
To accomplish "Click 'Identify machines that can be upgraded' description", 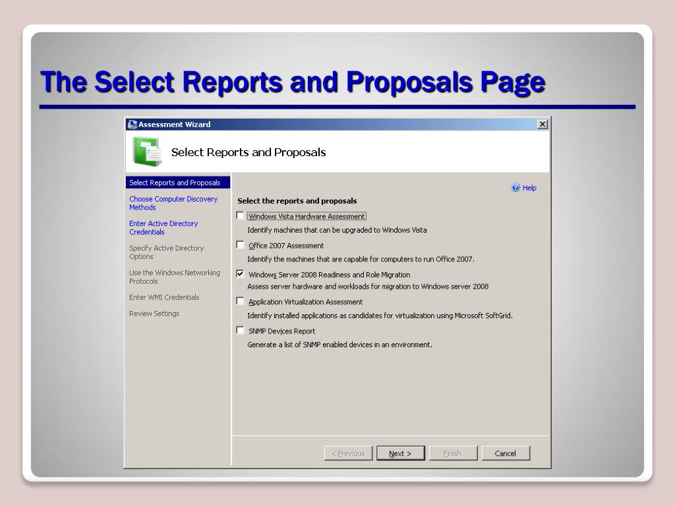I will (x=337, y=230).
